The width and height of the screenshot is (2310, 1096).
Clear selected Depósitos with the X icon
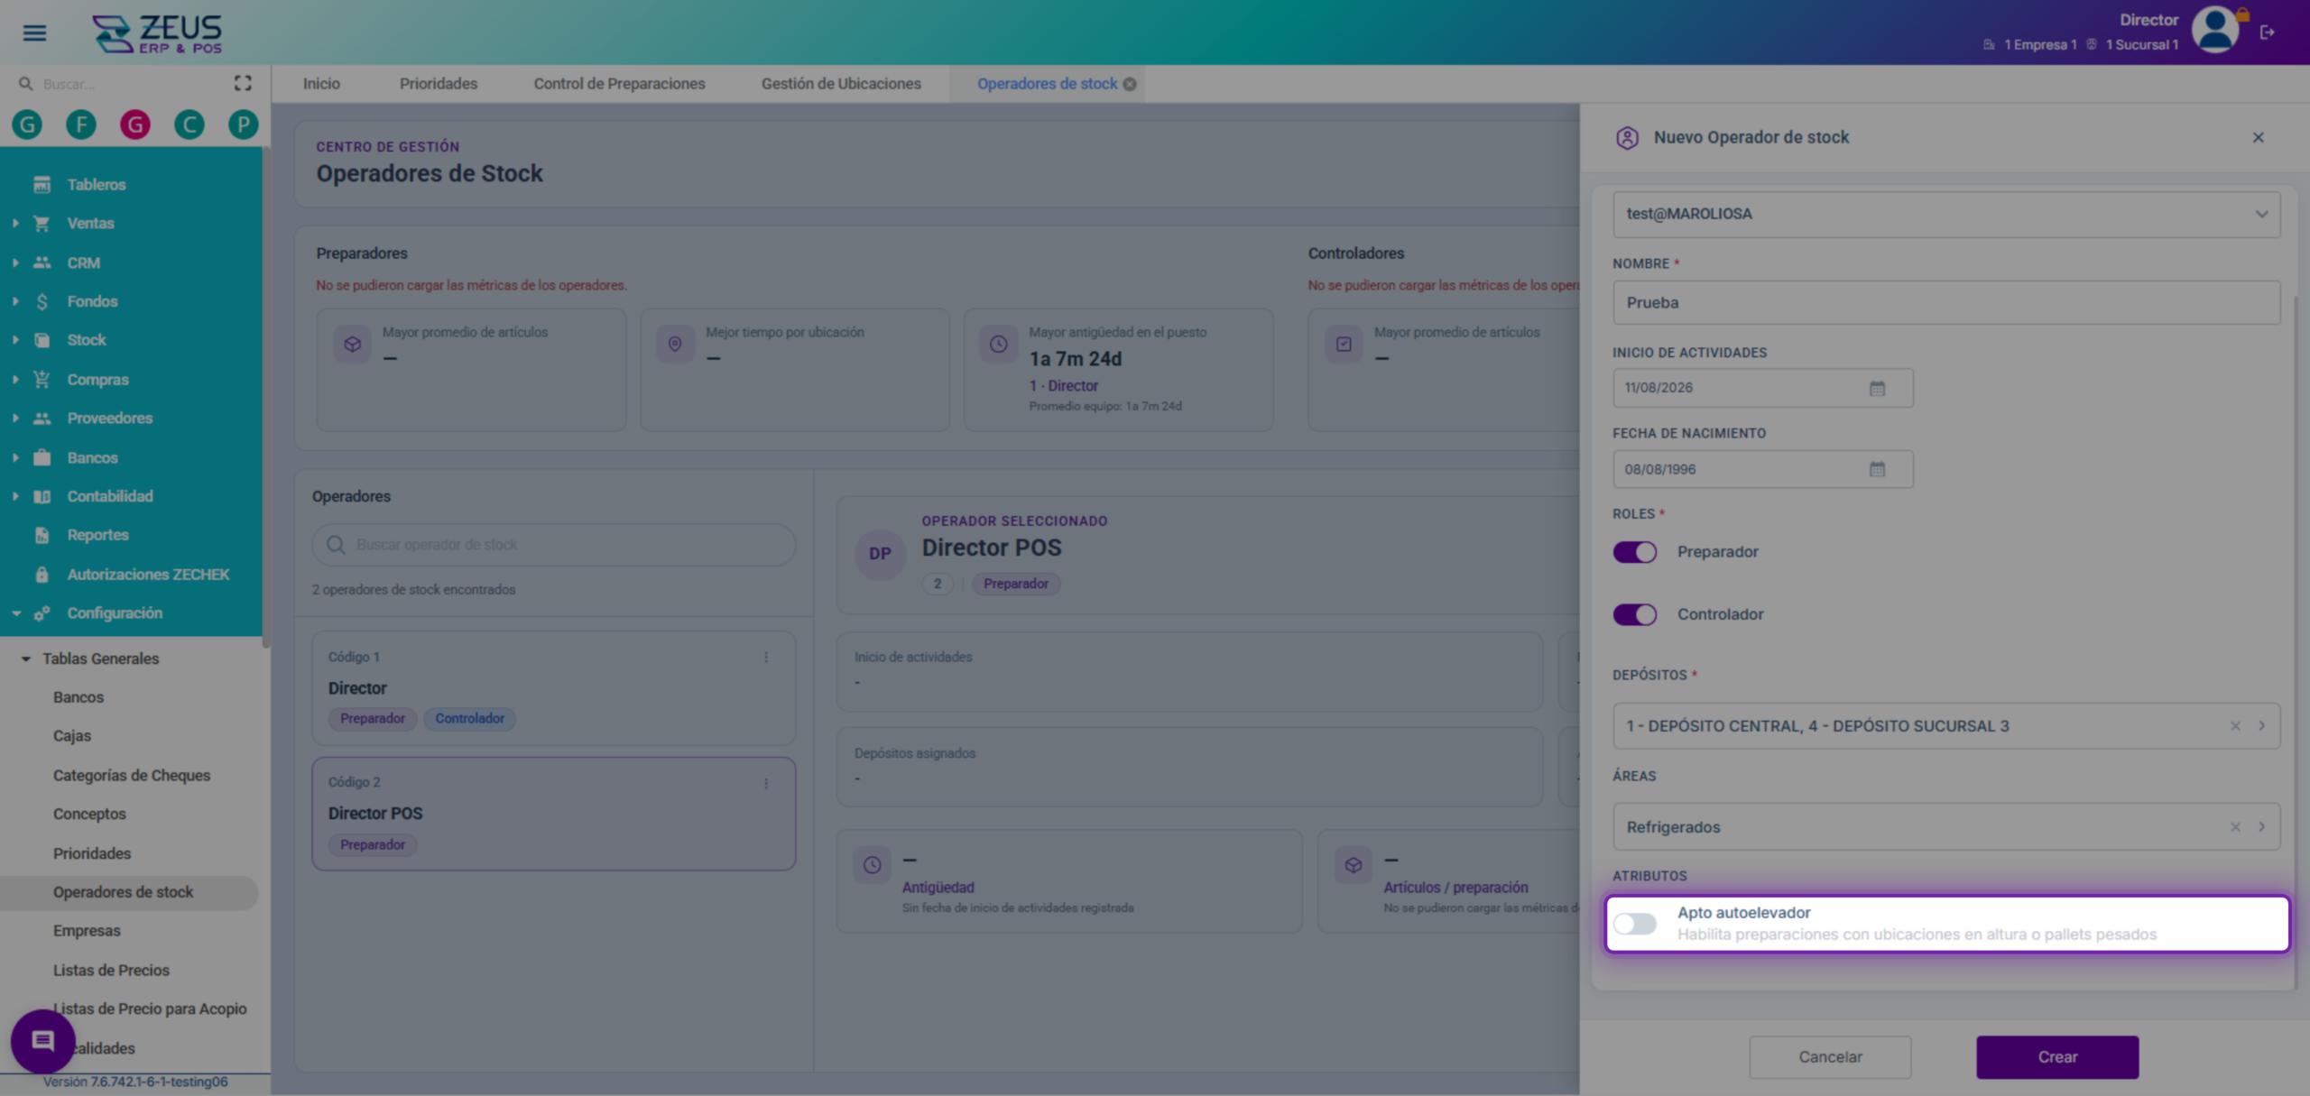2236,726
